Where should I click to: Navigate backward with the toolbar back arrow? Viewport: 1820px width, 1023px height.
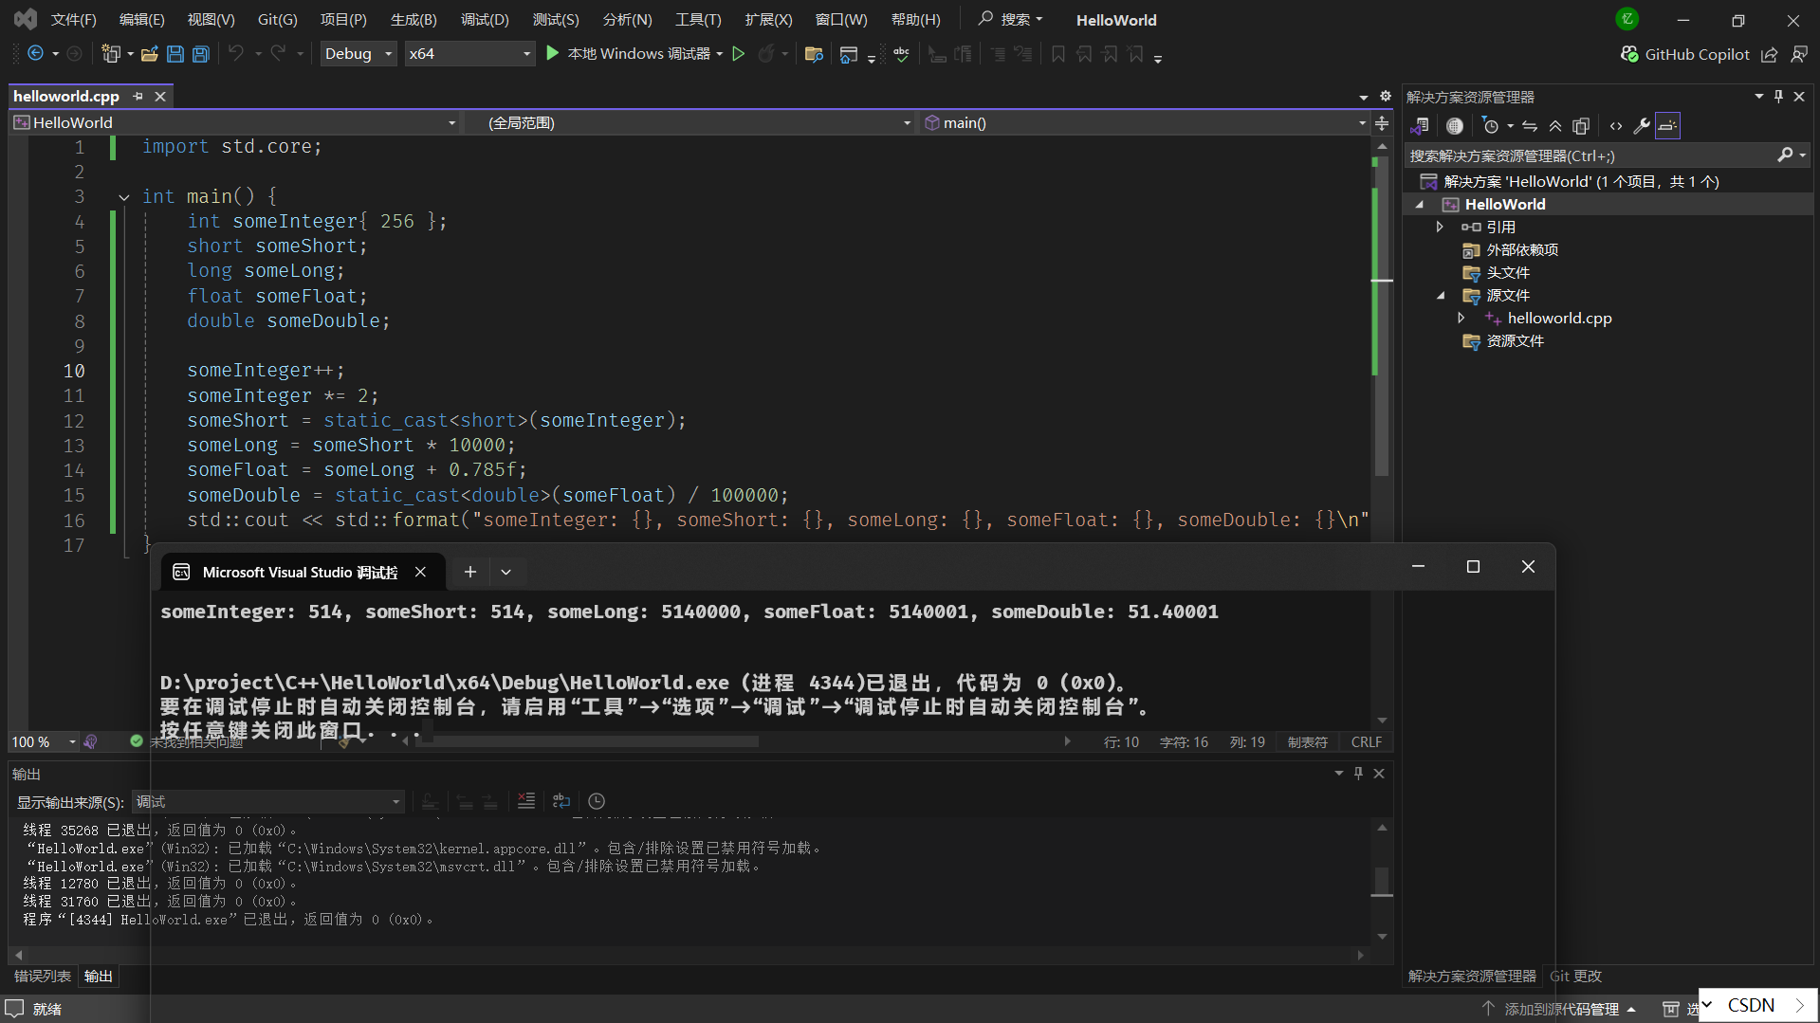pos(35,54)
